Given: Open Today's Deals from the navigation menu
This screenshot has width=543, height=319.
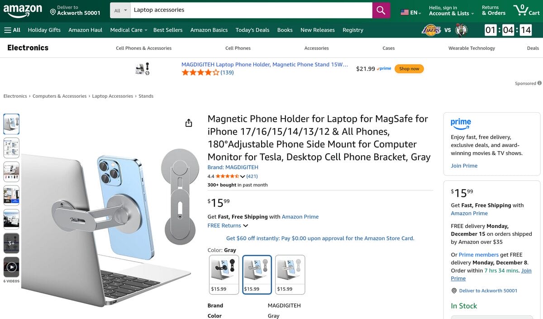Looking at the screenshot, I should tap(252, 30).
